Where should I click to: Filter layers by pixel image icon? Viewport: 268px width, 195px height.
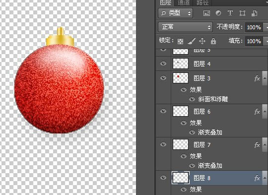[206, 13]
